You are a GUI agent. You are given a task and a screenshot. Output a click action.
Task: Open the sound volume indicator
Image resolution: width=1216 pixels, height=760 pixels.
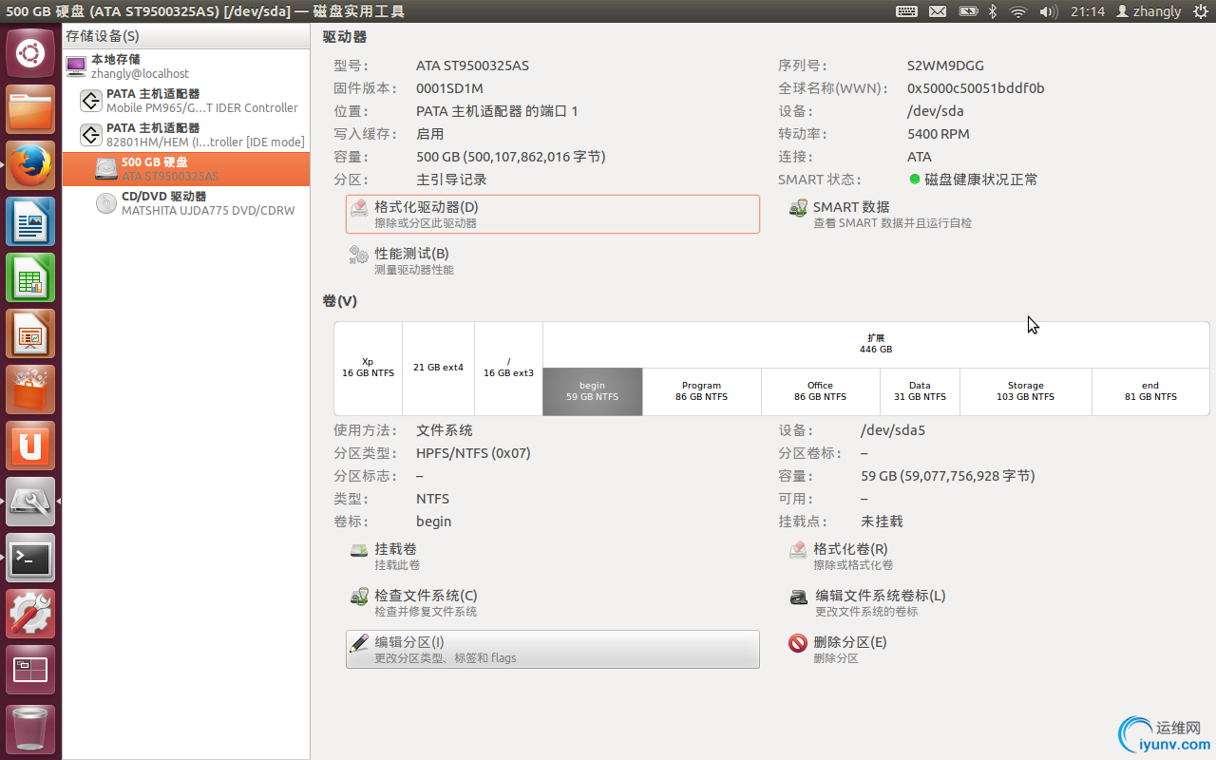coord(1049,11)
